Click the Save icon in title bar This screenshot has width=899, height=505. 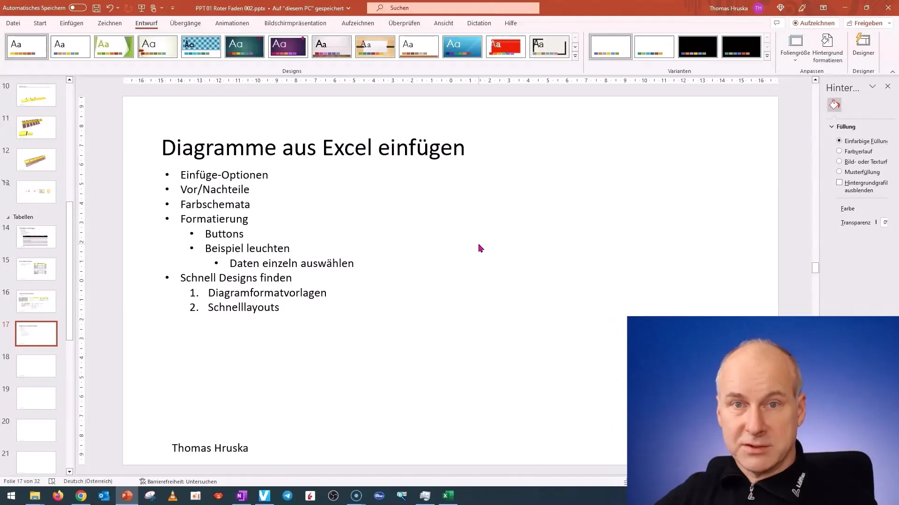96,8
